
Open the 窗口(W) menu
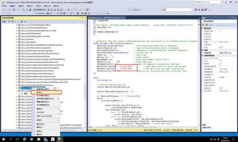coord(47,6)
